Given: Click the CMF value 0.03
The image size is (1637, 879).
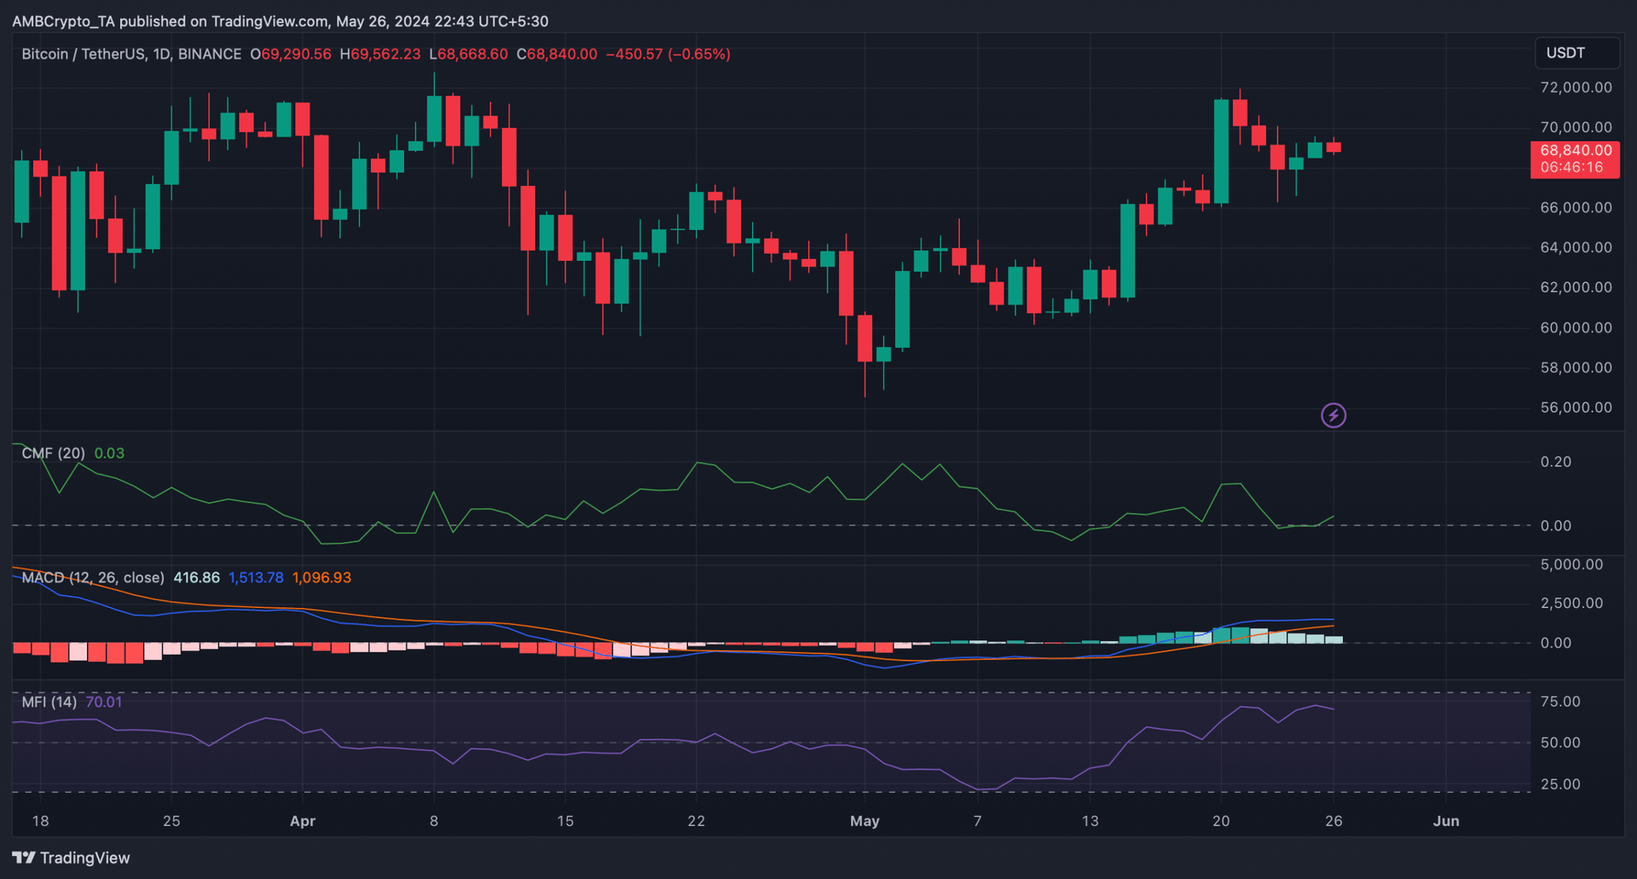Looking at the screenshot, I should 109,453.
